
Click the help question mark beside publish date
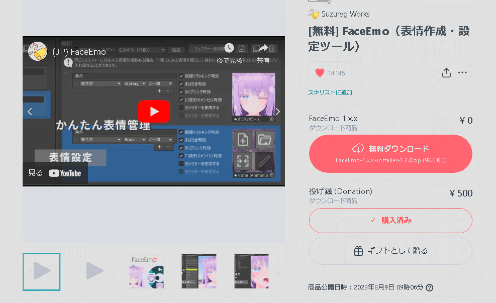429,287
